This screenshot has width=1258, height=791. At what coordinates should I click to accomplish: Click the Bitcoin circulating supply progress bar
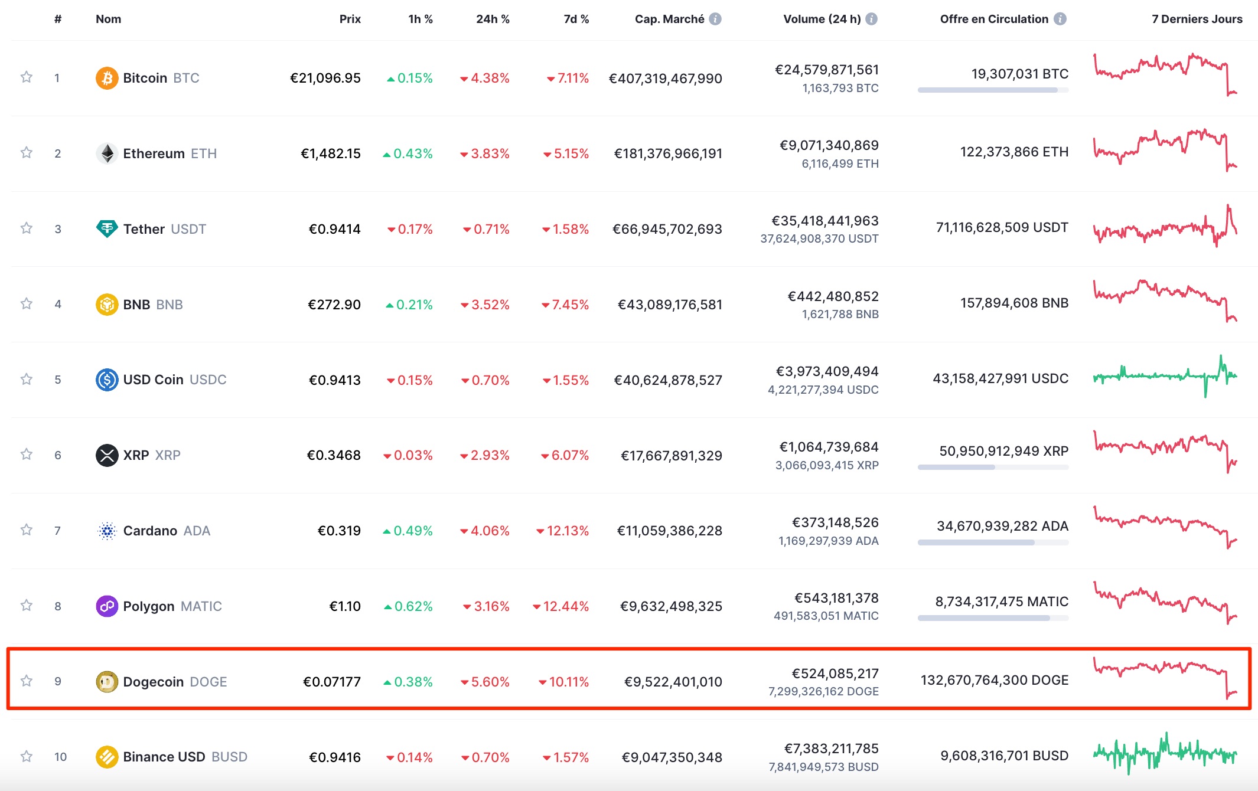click(x=993, y=90)
